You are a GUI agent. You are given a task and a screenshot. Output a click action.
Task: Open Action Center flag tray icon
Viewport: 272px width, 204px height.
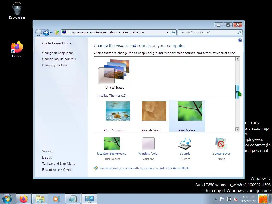[x=222, y=199]
